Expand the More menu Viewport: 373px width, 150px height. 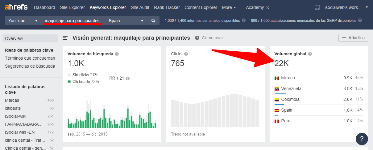229,7
